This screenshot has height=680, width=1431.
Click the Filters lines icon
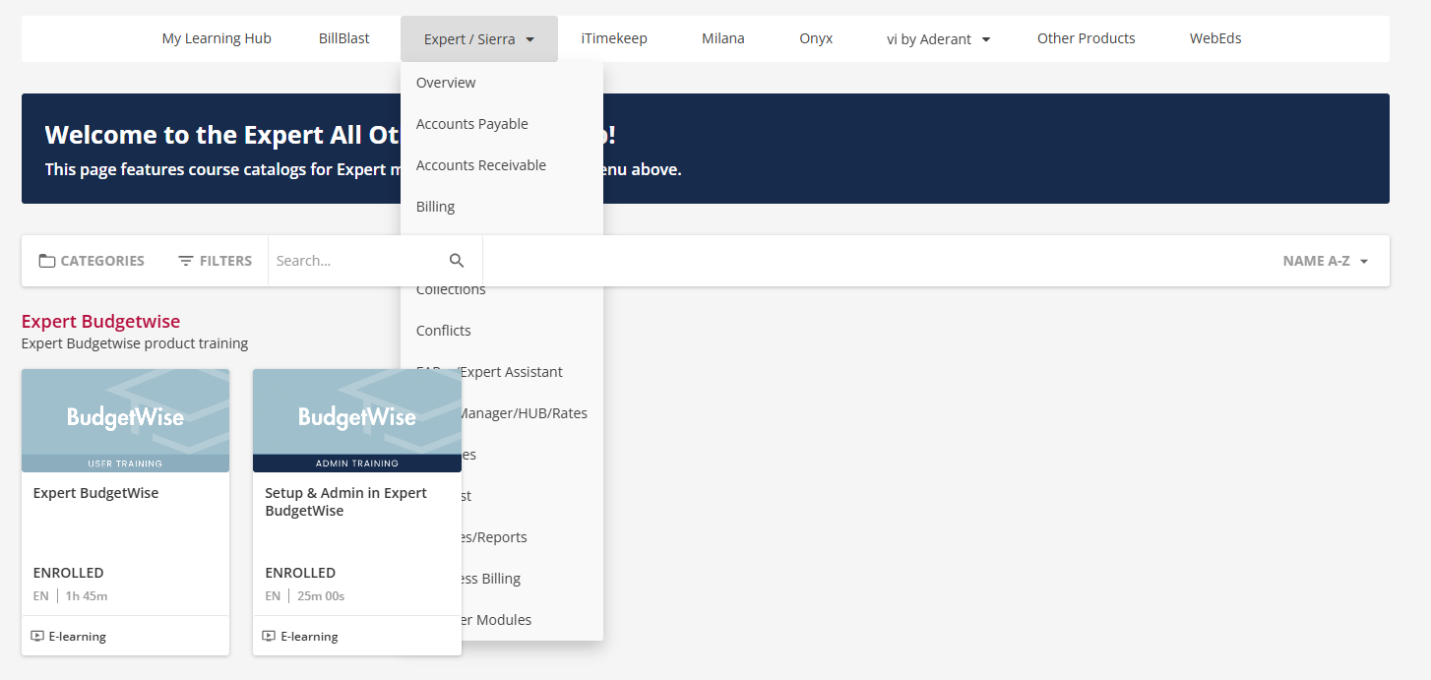click(x=185, y=261)
